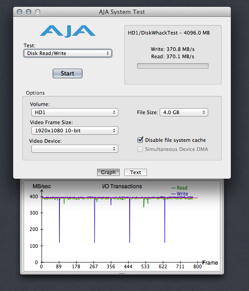
Task: Click the 100 MB/sec tick label
Action: point(34,246)
